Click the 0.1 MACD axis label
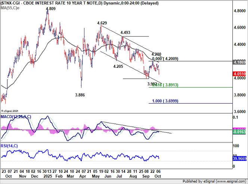Screen dimensions: 248x184 [235, 117]
